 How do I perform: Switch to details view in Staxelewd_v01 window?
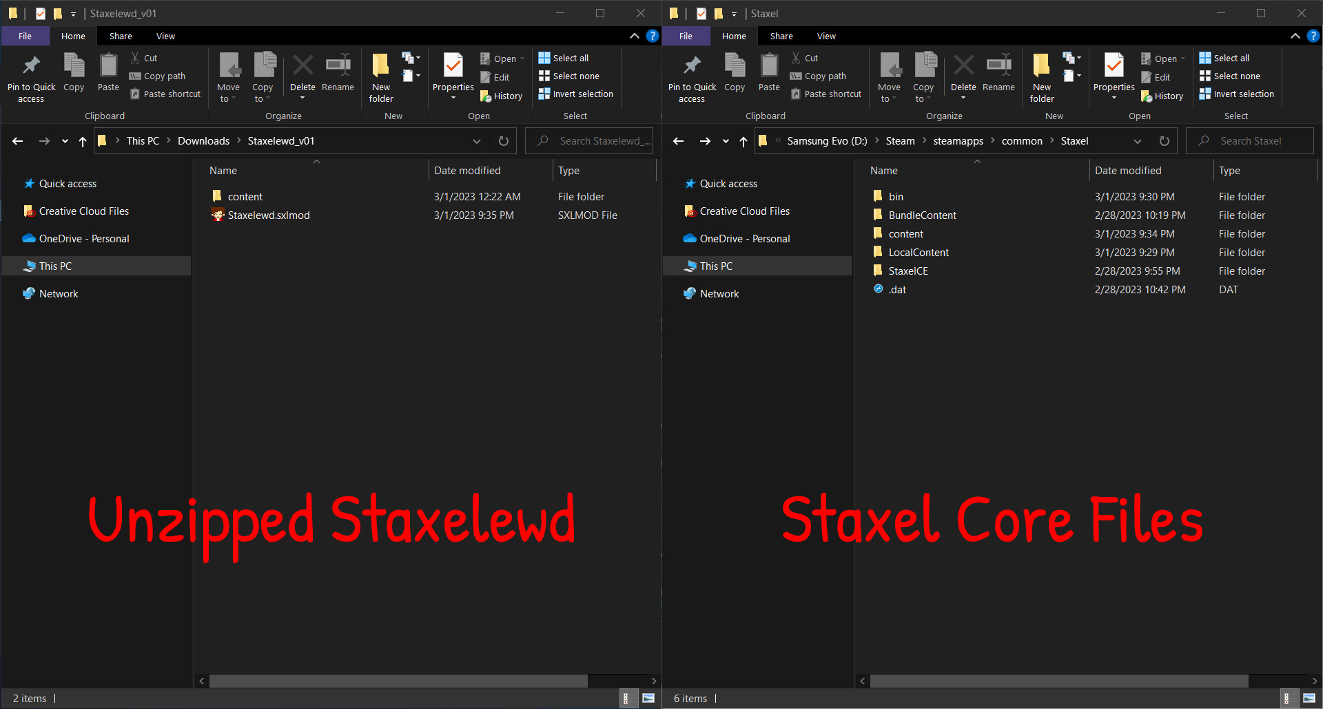[626, 698]
